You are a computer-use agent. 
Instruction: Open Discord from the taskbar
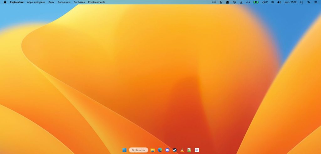167,150
